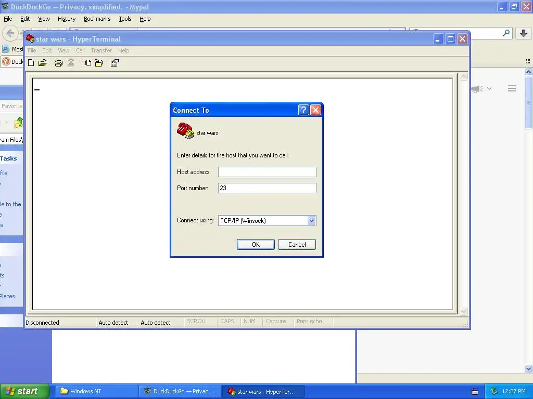Click the chevron beside the megaphone icon
This screenshot has height=399, width=533.
pyautogui.click(x=489, y=88)
